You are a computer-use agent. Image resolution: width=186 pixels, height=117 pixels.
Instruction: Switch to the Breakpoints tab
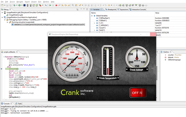coord(111,10)
